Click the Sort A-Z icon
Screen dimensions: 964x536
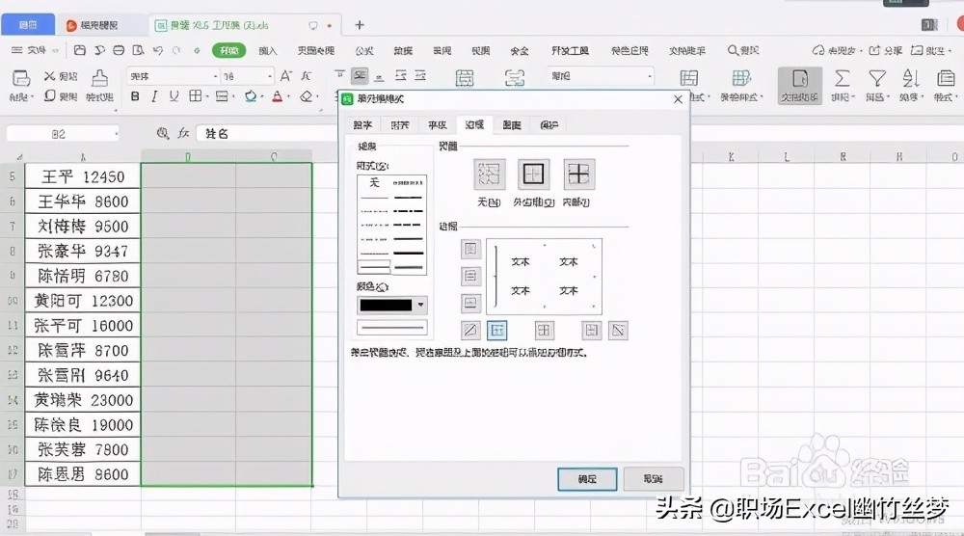click(x=911, y=78)
